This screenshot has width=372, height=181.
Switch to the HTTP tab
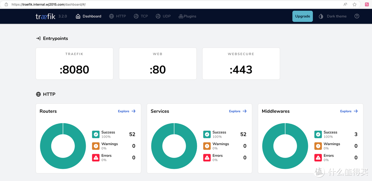tap(117, 16)
